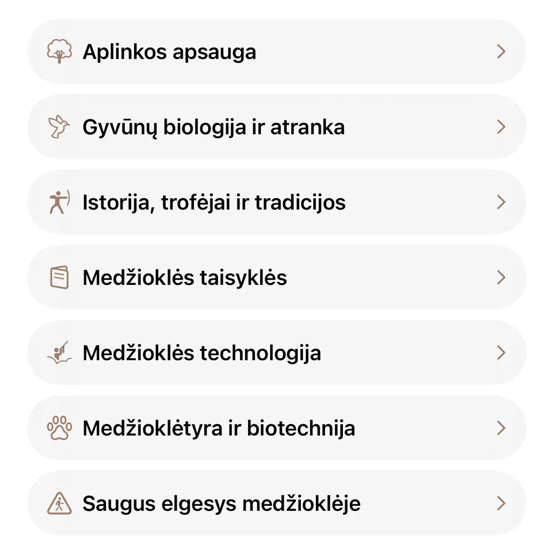Select Gyvūnų biologija ir atranka topic
The height and width of the screenshot is (554, 554).
pos(214,127)
